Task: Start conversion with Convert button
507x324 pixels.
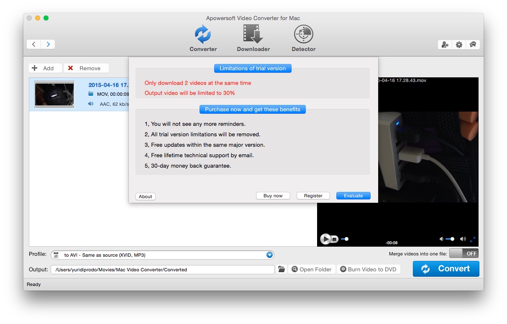Action: pos(446,269)
